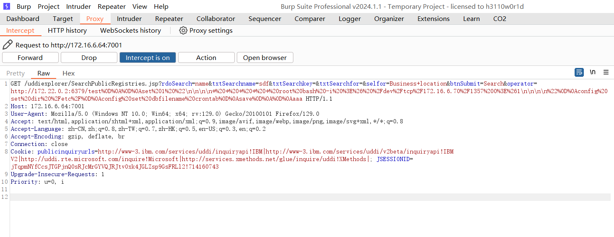Image resolution: width=614 pixels, height=237 pixels.
Task: Click the Request to http://172.16.6.64:7001 label
Action: click(69, 45)
